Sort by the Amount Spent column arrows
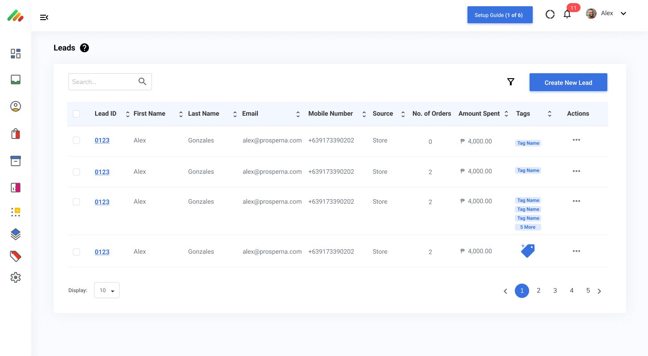The image size is (648, 356). point(506,114)
